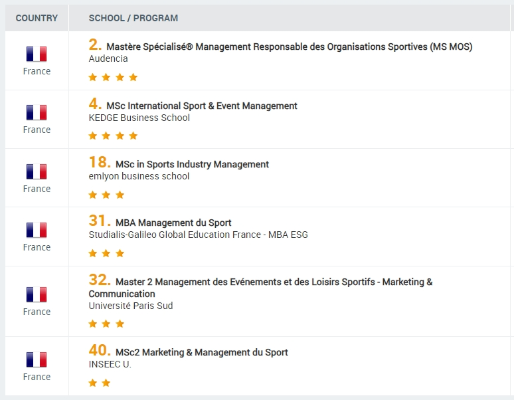Click the two-star rating under INSEEC U.
This screenshot has height=400, width=514.
tap(99, 383)
